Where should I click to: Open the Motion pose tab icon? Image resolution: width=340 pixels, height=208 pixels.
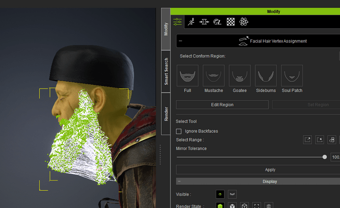click(x=191, y=22)
